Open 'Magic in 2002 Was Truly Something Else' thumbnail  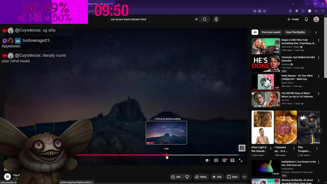point(266,46)
